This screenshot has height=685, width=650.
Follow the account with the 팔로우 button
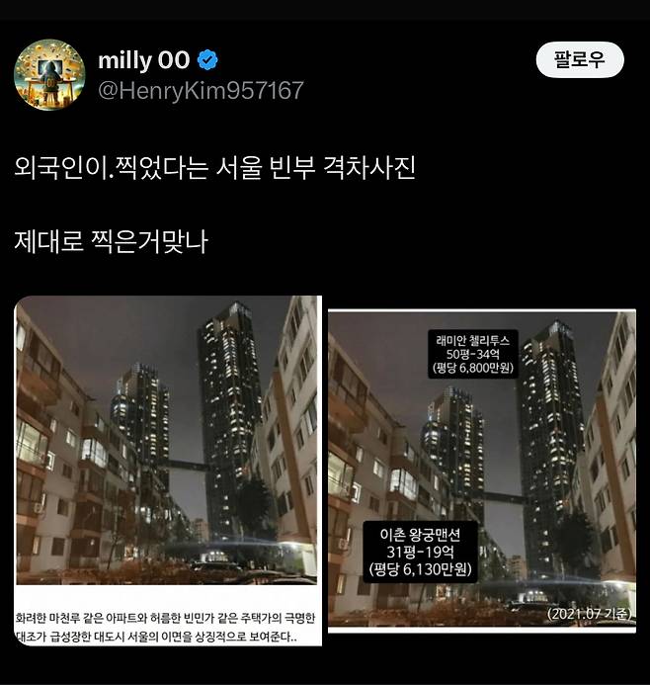click(580, 60)
